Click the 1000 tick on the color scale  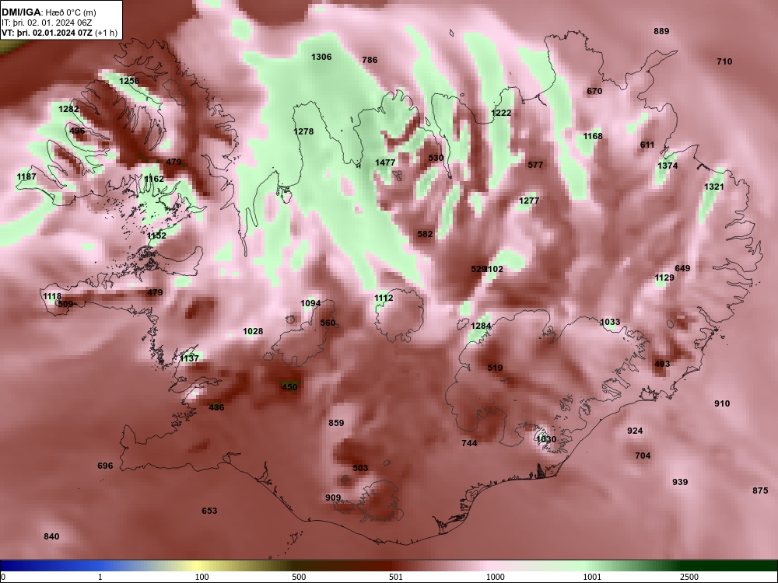(x=495, y=577)
